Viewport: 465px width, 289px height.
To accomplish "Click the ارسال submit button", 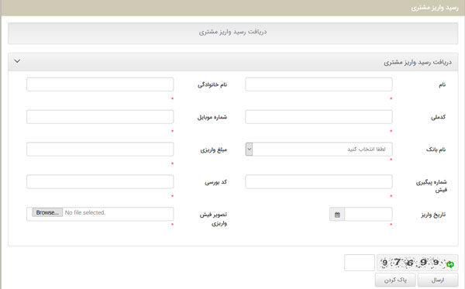I will (x=438, y=280).
